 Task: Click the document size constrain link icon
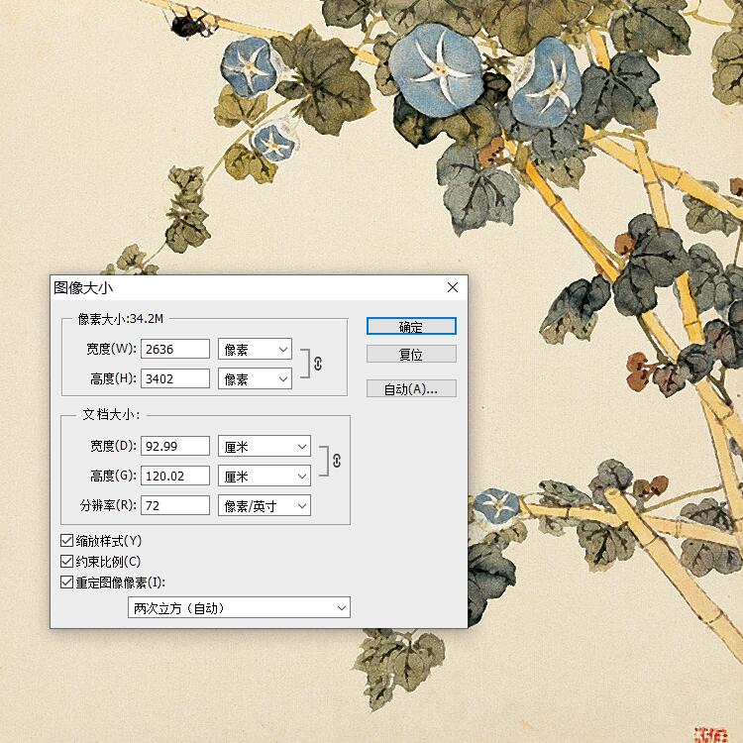point(337,461)
